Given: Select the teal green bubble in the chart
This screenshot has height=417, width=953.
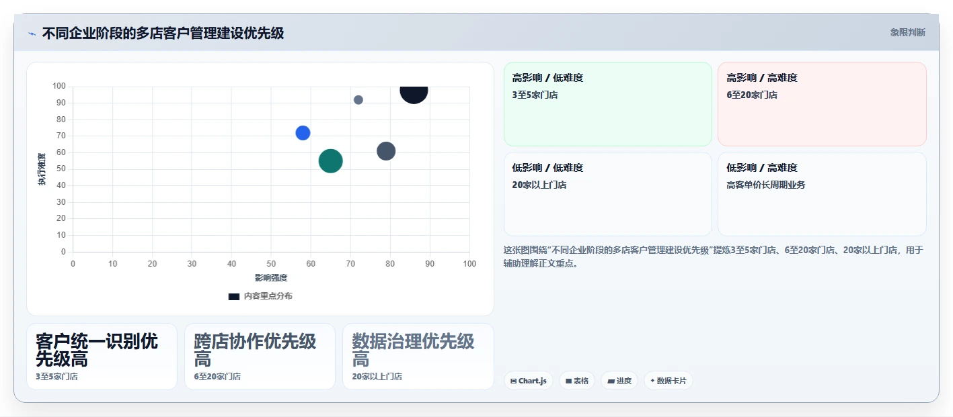Looking at the screenshot, I should coord(330,161).
